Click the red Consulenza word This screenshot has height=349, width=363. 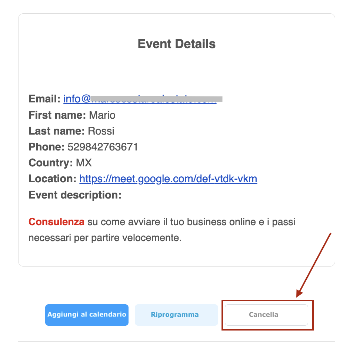click(56, 222)
